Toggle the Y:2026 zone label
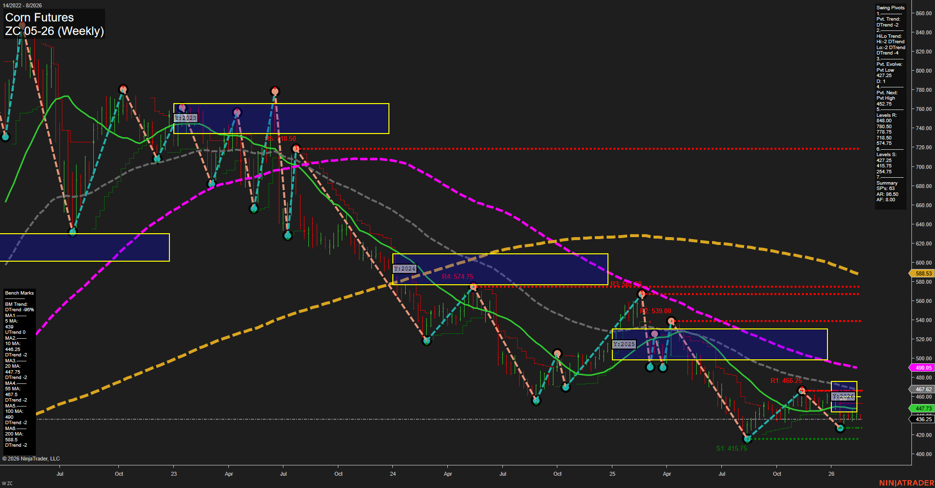 (843, 396)
